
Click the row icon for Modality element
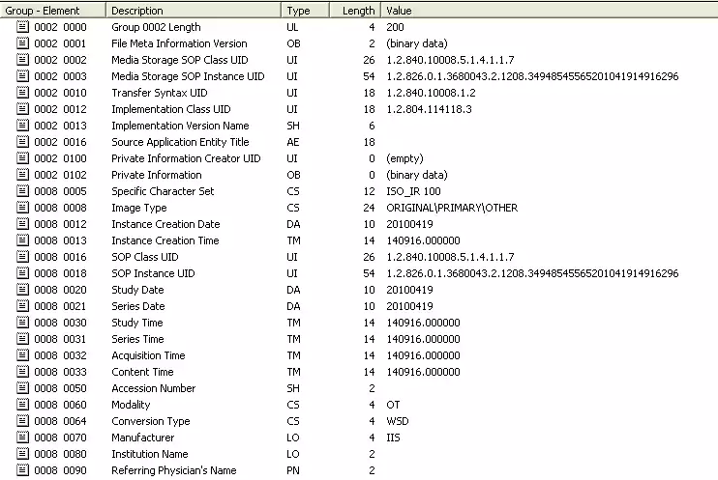click(23, 405)
